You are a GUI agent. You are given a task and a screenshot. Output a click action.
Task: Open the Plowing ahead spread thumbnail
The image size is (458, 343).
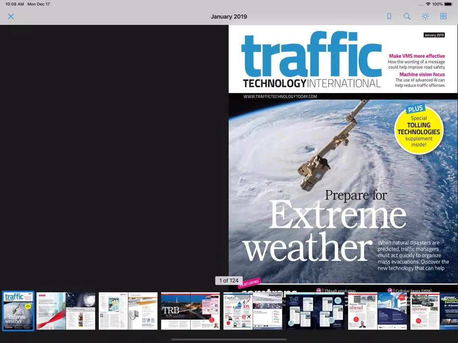[377, 311]
